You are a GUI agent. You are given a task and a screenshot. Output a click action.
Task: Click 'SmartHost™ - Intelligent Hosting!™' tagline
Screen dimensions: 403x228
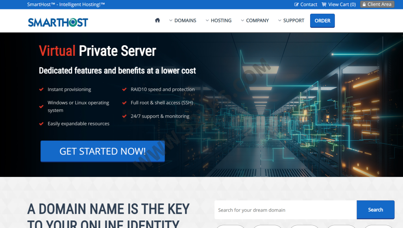click(66, 4)
